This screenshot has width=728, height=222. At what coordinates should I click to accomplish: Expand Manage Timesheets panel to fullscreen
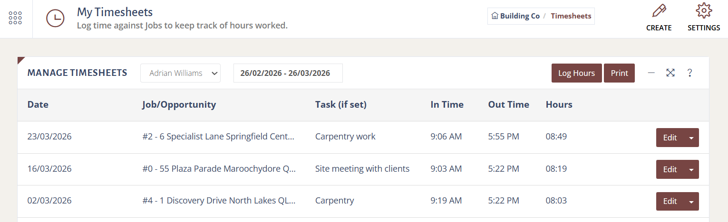(670, 73)
